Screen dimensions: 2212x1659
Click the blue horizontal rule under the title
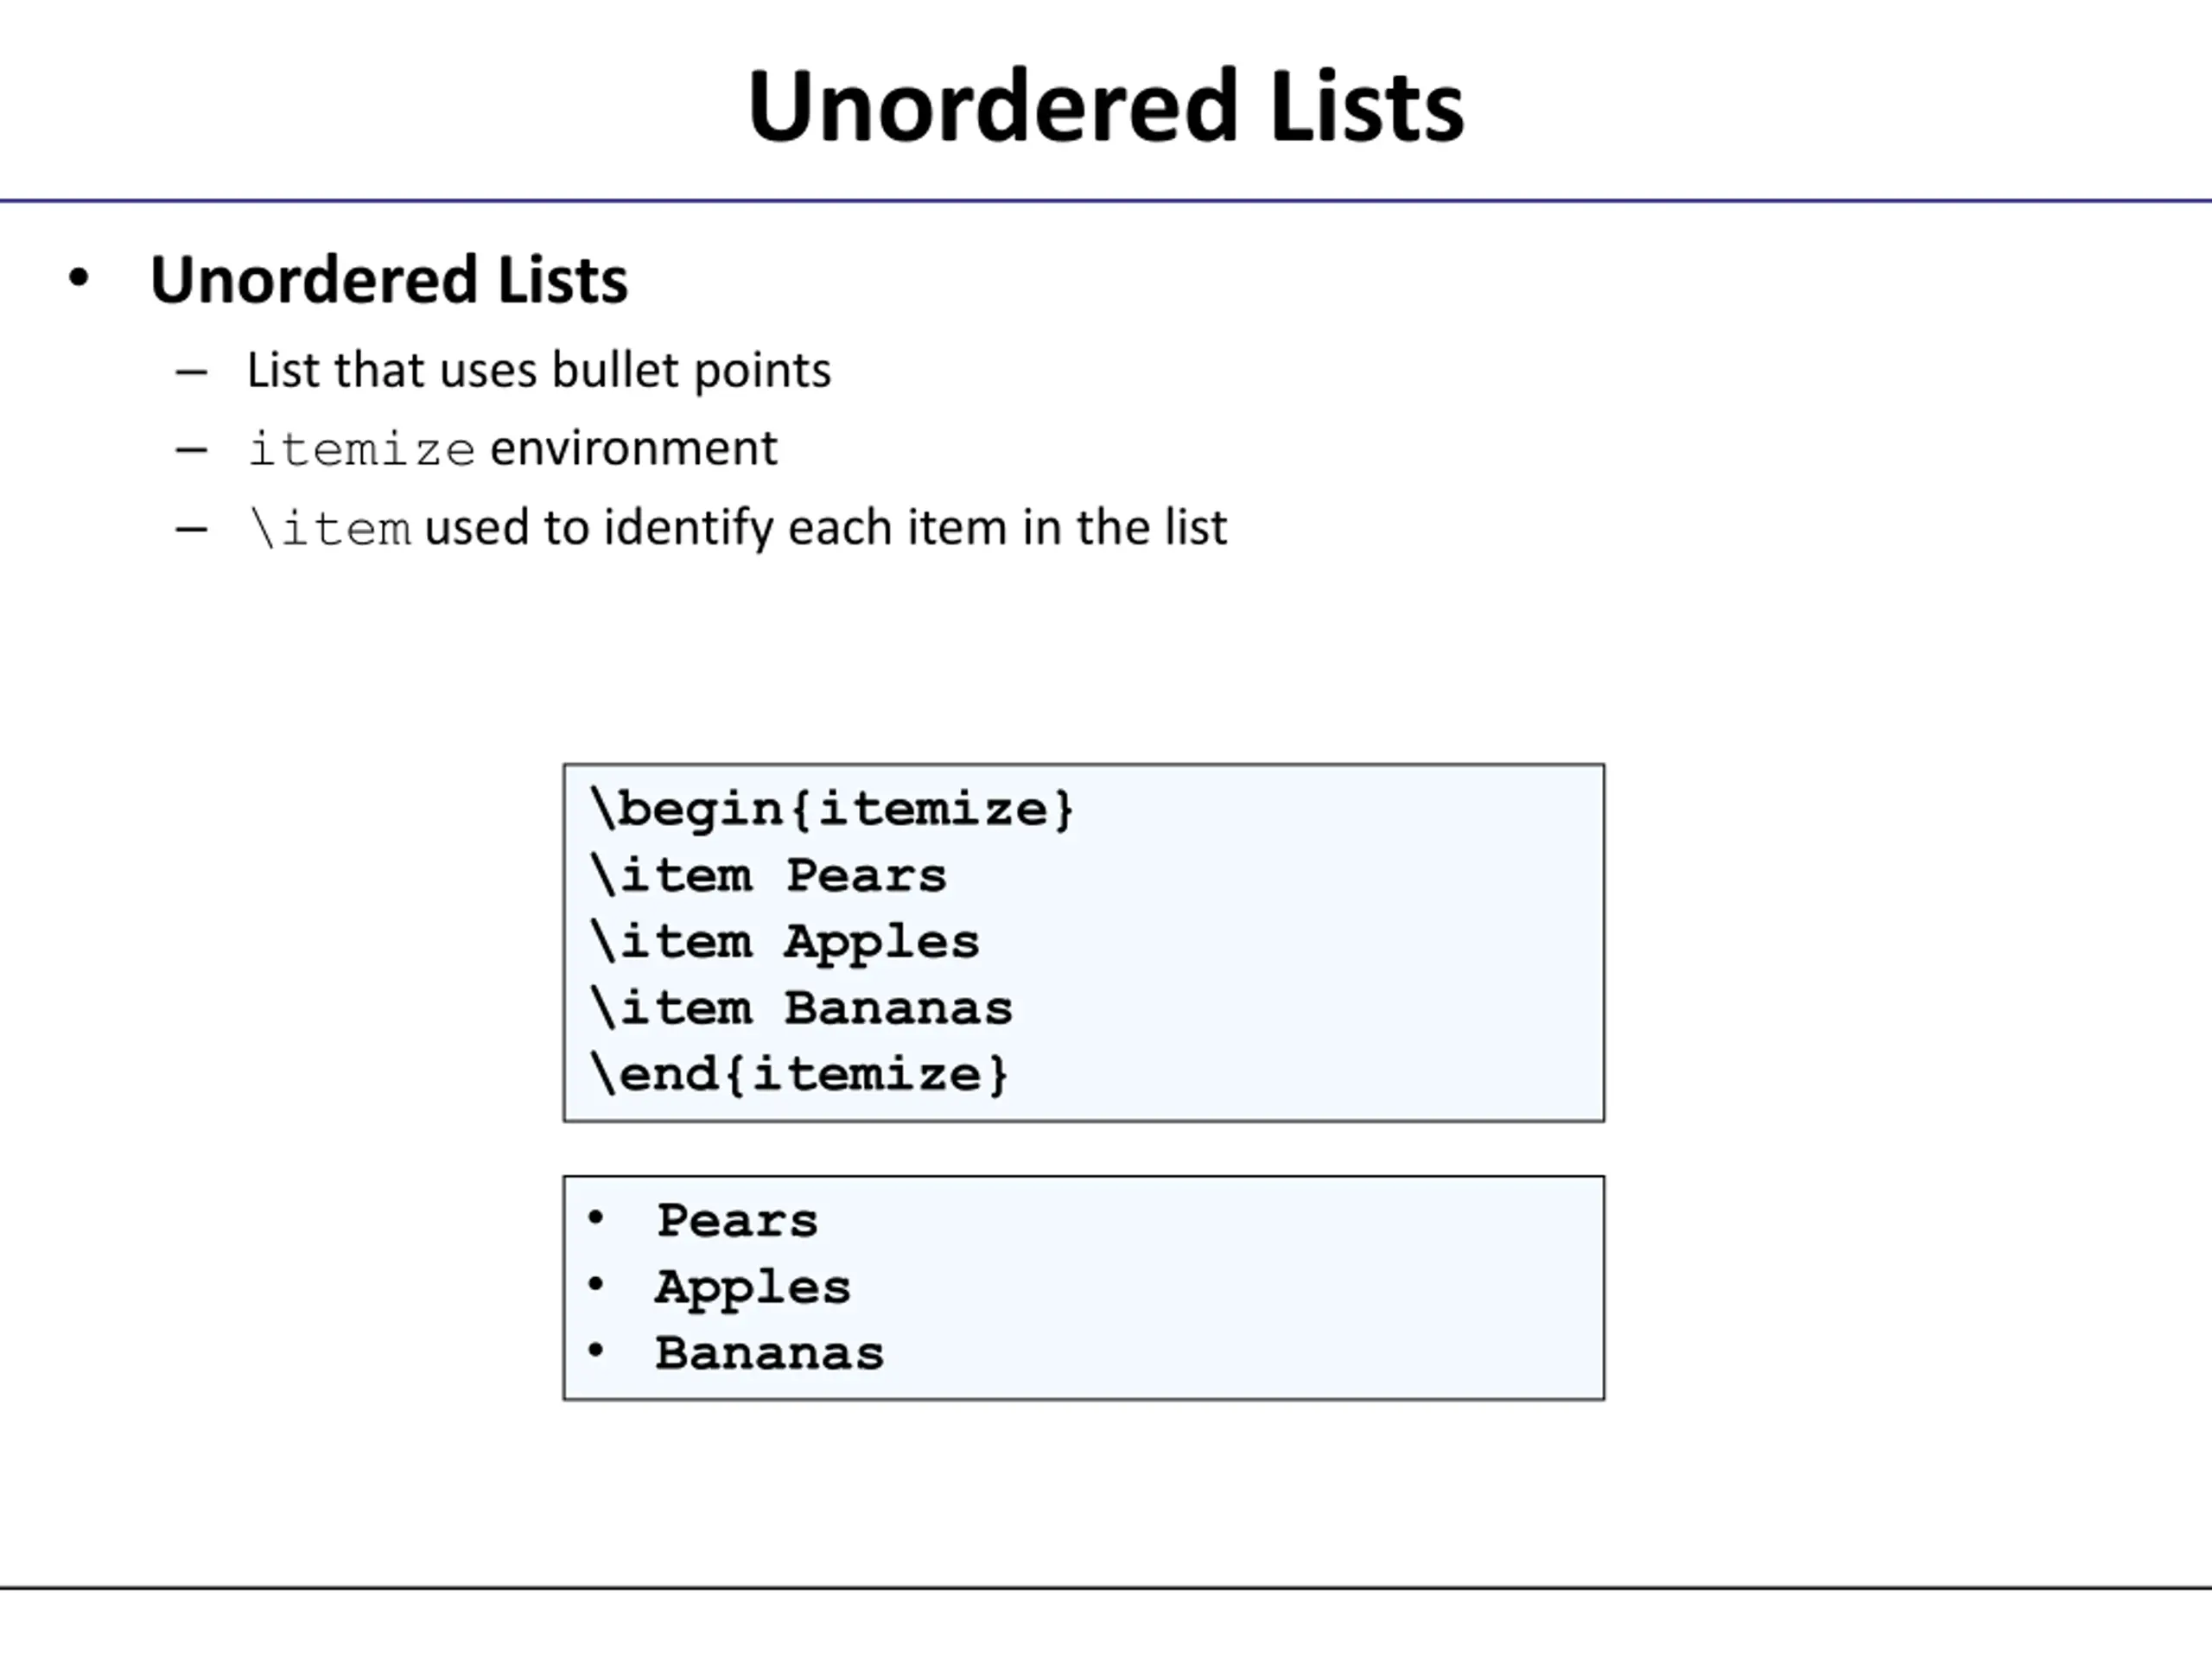(1106, 201)
